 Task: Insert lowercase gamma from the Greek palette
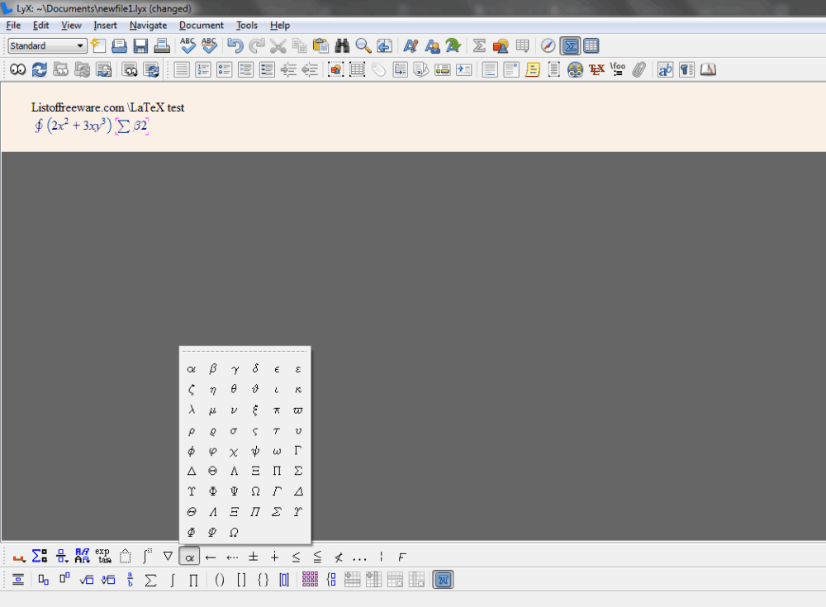pos(234,369)
